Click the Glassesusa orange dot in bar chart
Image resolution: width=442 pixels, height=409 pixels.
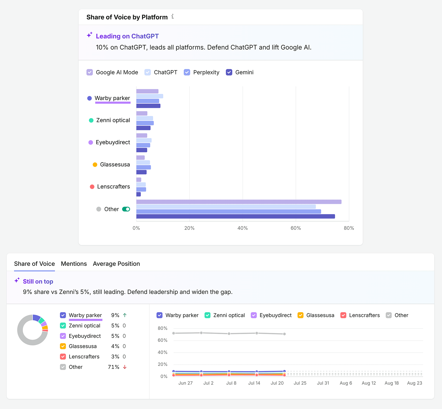pyautogui.click(x=95, y=165)
